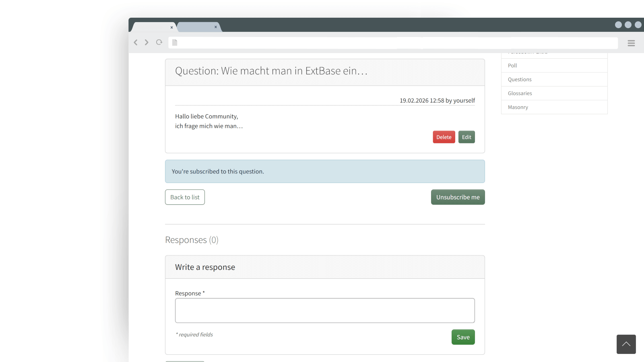The image size is (644, 362).
Task: Open the browser hamburger menu
Action: tap(631, 43)
